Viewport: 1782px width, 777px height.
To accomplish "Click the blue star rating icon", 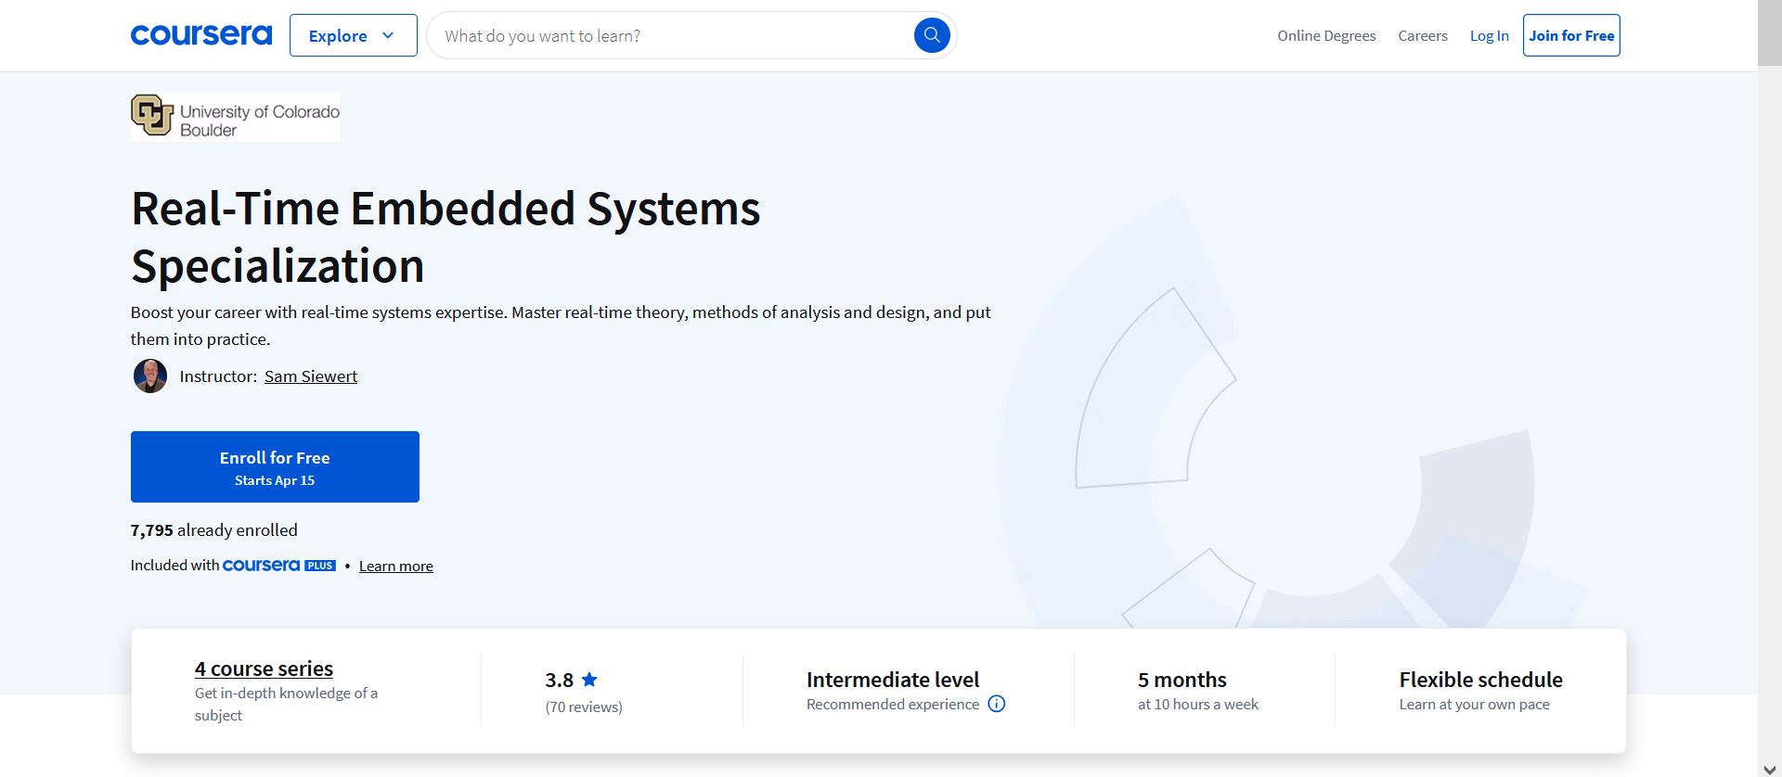I will click(589, 680).
